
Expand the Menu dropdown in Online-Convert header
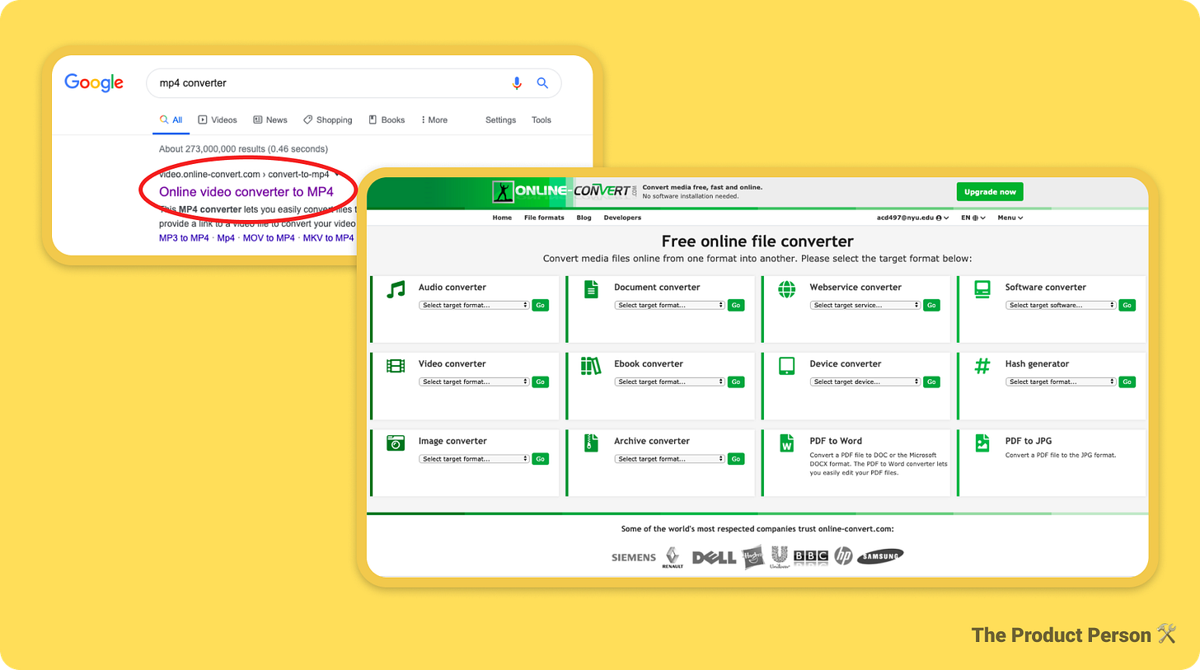[1010, 218]
